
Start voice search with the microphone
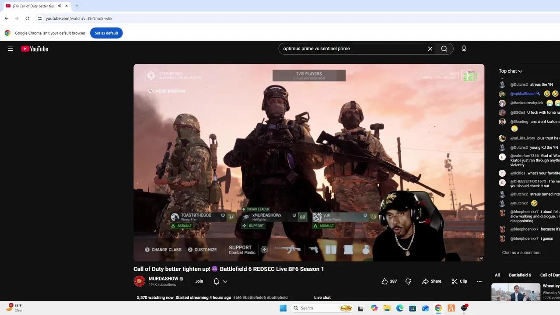[x=464, y=49]
